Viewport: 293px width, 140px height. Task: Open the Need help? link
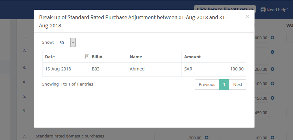click(x=277, y=10)
